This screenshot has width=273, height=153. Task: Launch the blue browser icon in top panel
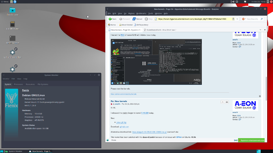coord(15,2)
